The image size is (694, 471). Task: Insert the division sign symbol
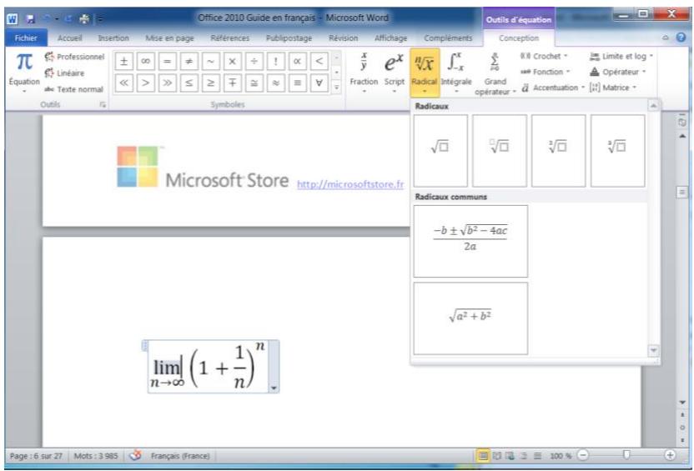click(x=254, y=62)
